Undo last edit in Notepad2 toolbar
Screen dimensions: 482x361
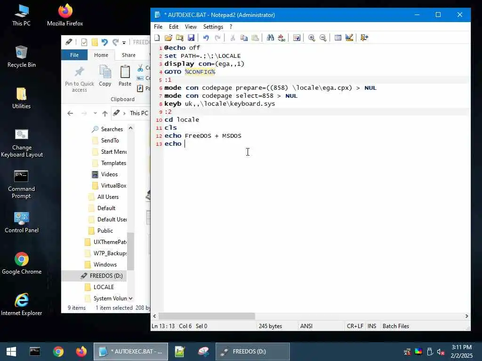(x=206, y=38)
